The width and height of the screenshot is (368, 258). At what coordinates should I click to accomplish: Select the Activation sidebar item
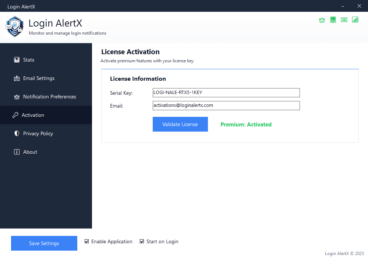[46, 115]
